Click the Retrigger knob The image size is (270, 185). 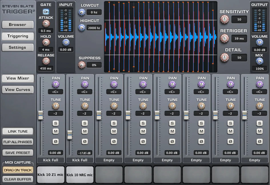click(225, 39)
